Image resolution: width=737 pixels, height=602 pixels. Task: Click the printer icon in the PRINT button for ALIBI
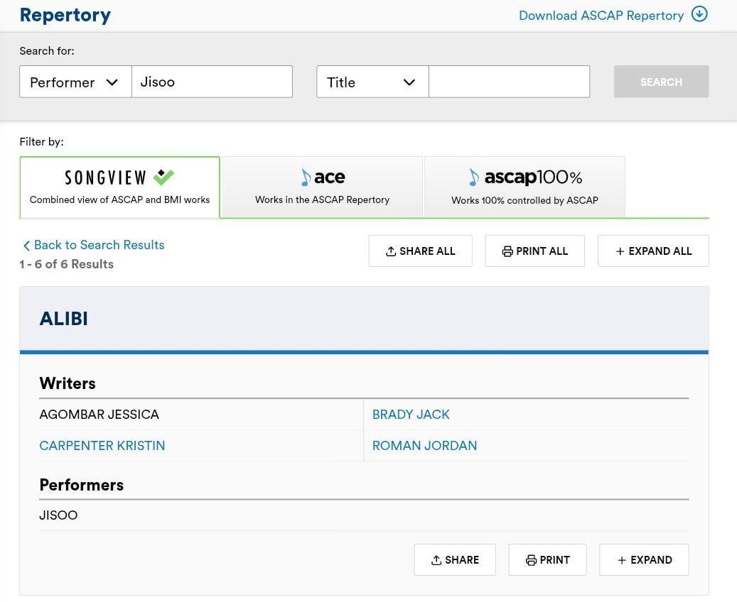(x=531, y=559)
